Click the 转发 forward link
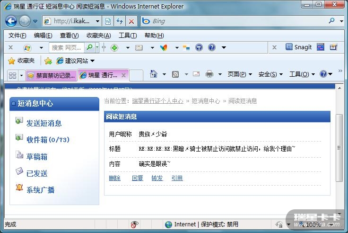 point(157,178)
